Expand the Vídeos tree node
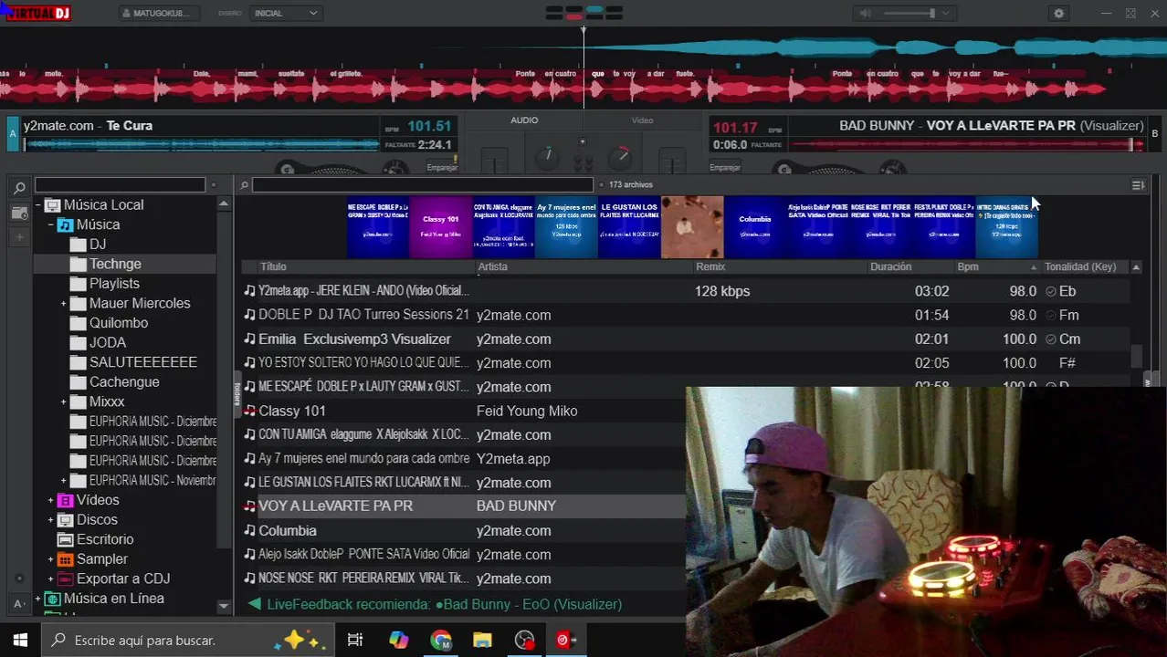This screenshot has height=657, width=1167. pos(51,500)
